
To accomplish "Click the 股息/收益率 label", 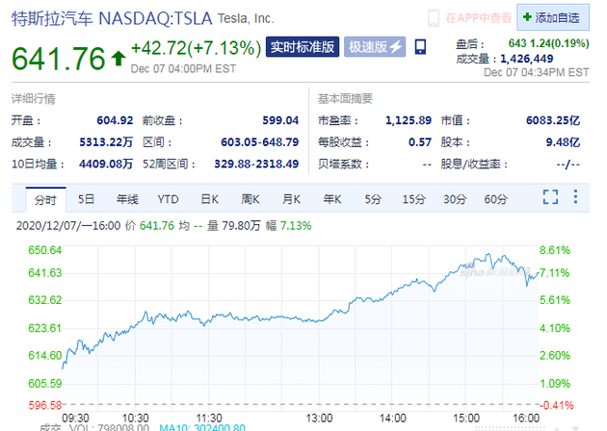I will point(474,164).
